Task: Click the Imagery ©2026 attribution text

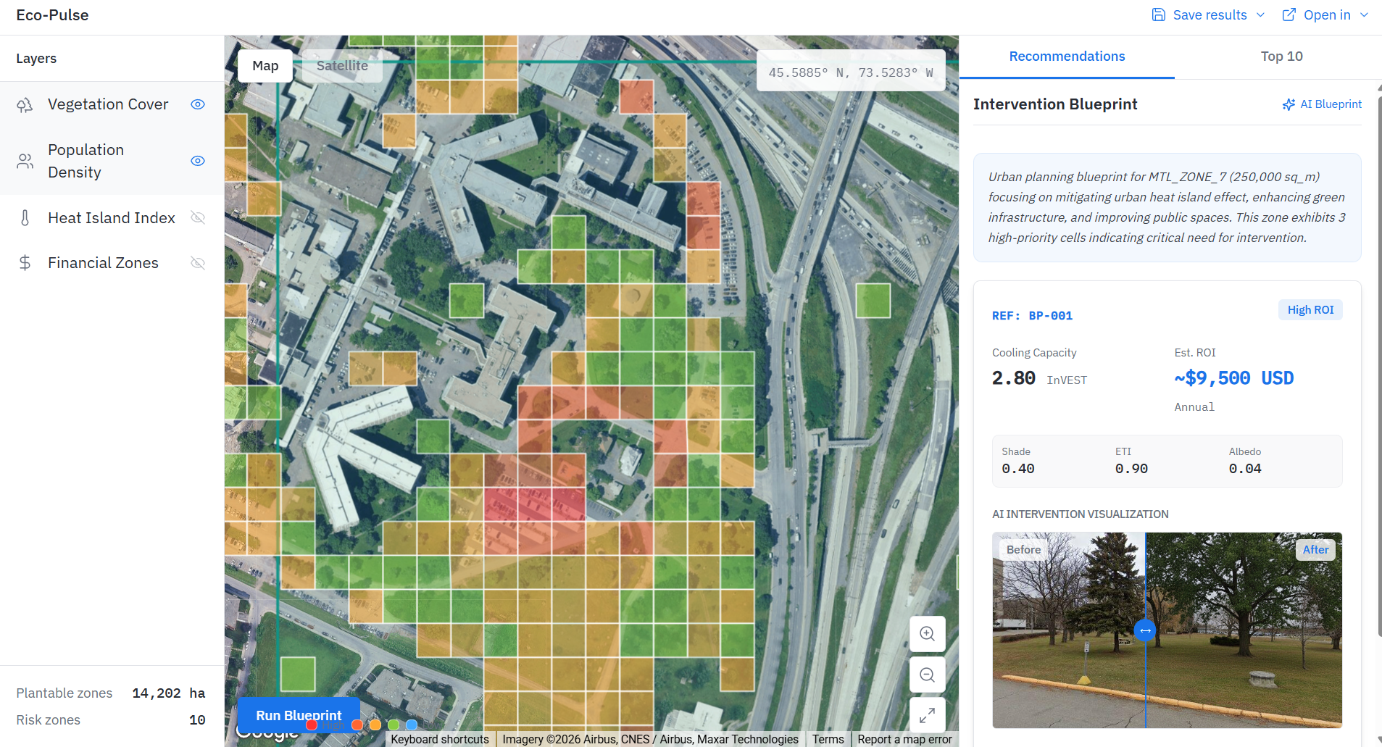Action: 650,739
